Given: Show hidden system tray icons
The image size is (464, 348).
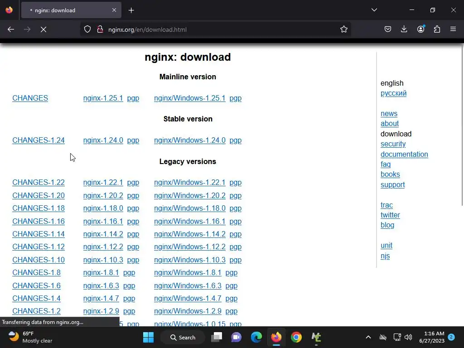Looking at the screenshot, I should [368, 337].
